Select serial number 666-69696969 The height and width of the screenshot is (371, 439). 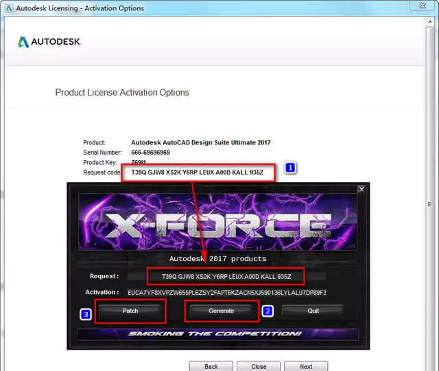click(150, 153)
